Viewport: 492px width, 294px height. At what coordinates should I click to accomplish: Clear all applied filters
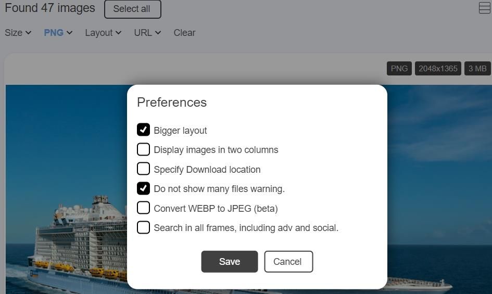tap(184, 33)
